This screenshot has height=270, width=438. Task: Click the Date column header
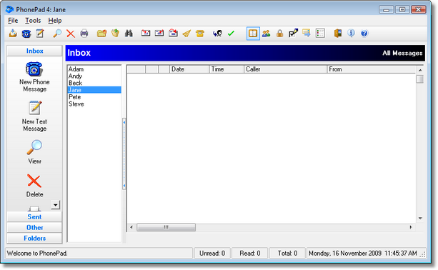[189, 69]
